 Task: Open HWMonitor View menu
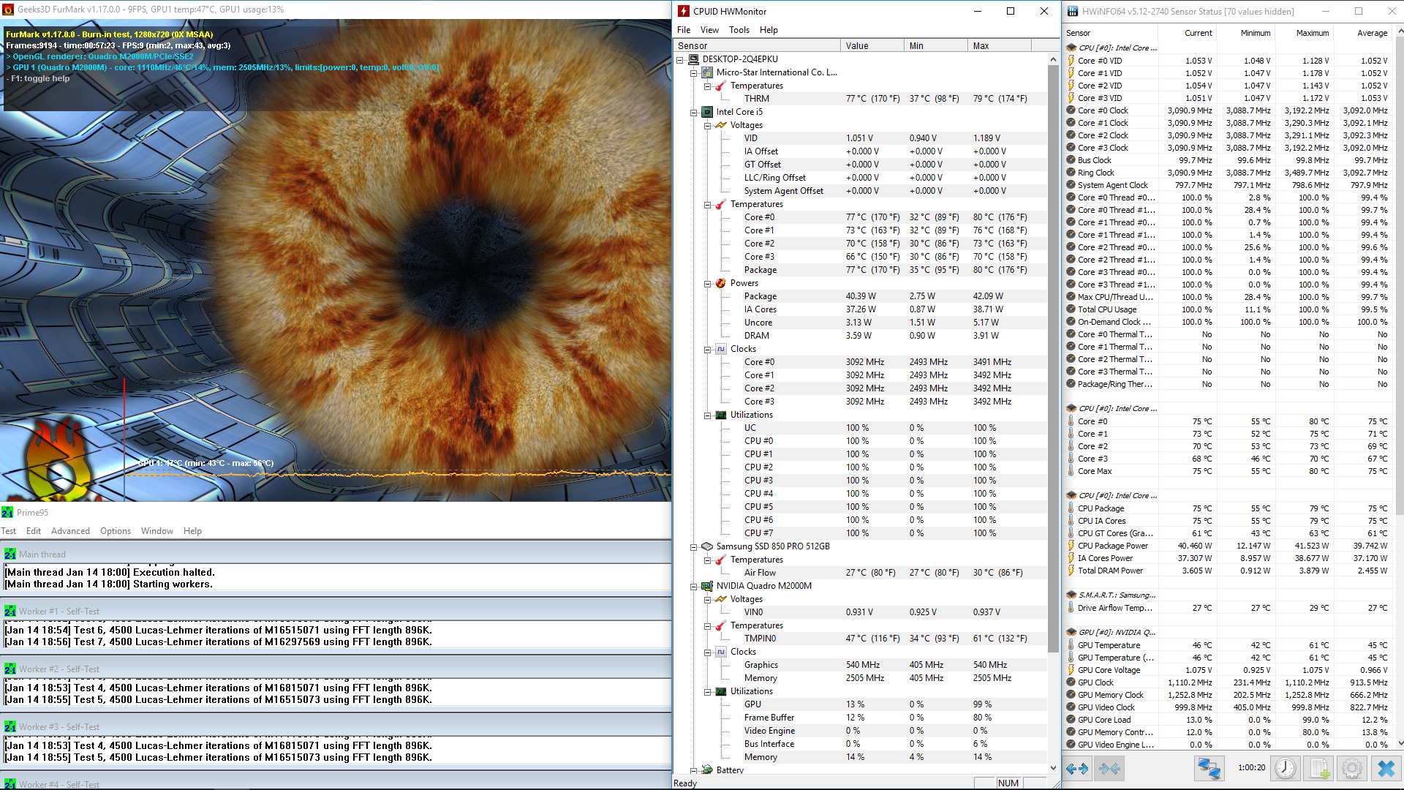[x=709, y=30]
